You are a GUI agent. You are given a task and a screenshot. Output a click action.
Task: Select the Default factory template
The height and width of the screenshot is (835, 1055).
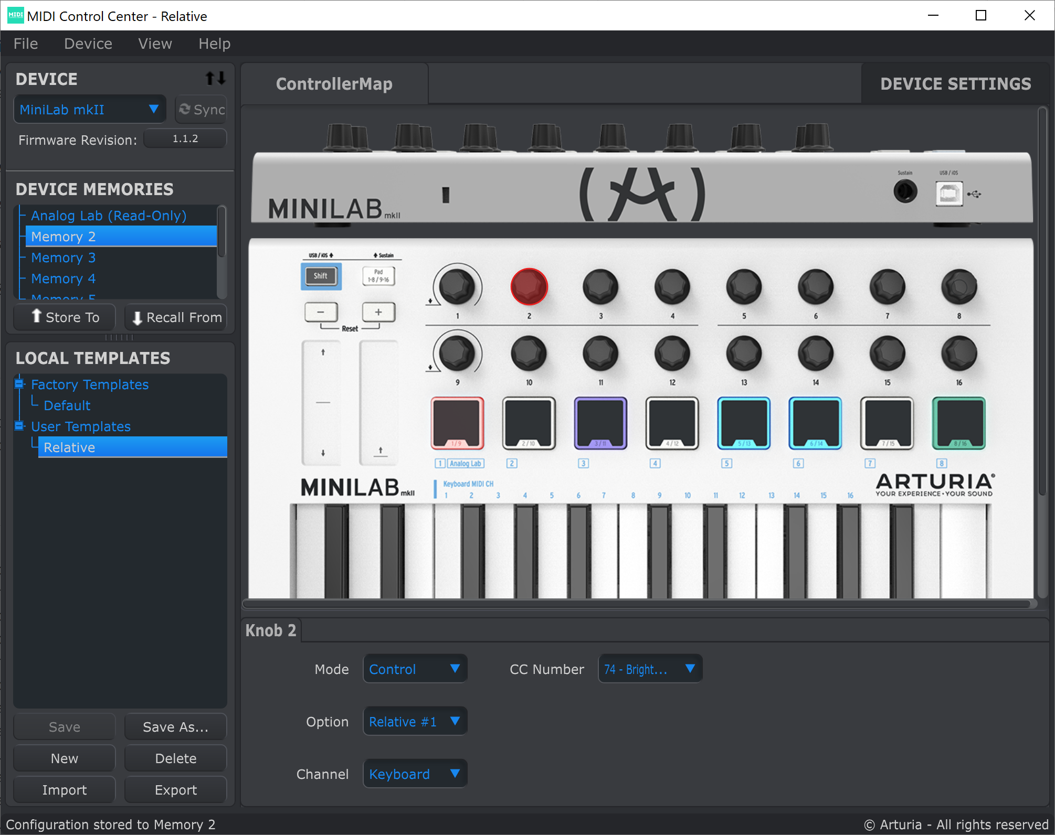[x=67, y=405]
